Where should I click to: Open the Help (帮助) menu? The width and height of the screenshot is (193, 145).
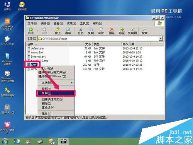tap(98, 24)
